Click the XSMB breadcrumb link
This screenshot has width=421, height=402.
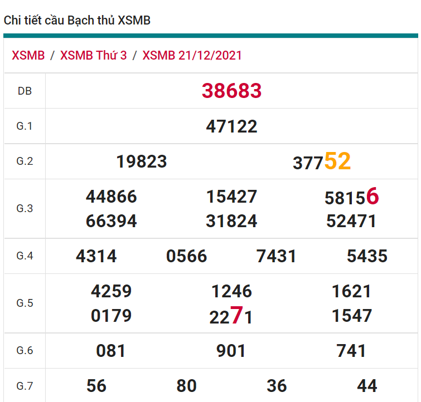point(28,55)
